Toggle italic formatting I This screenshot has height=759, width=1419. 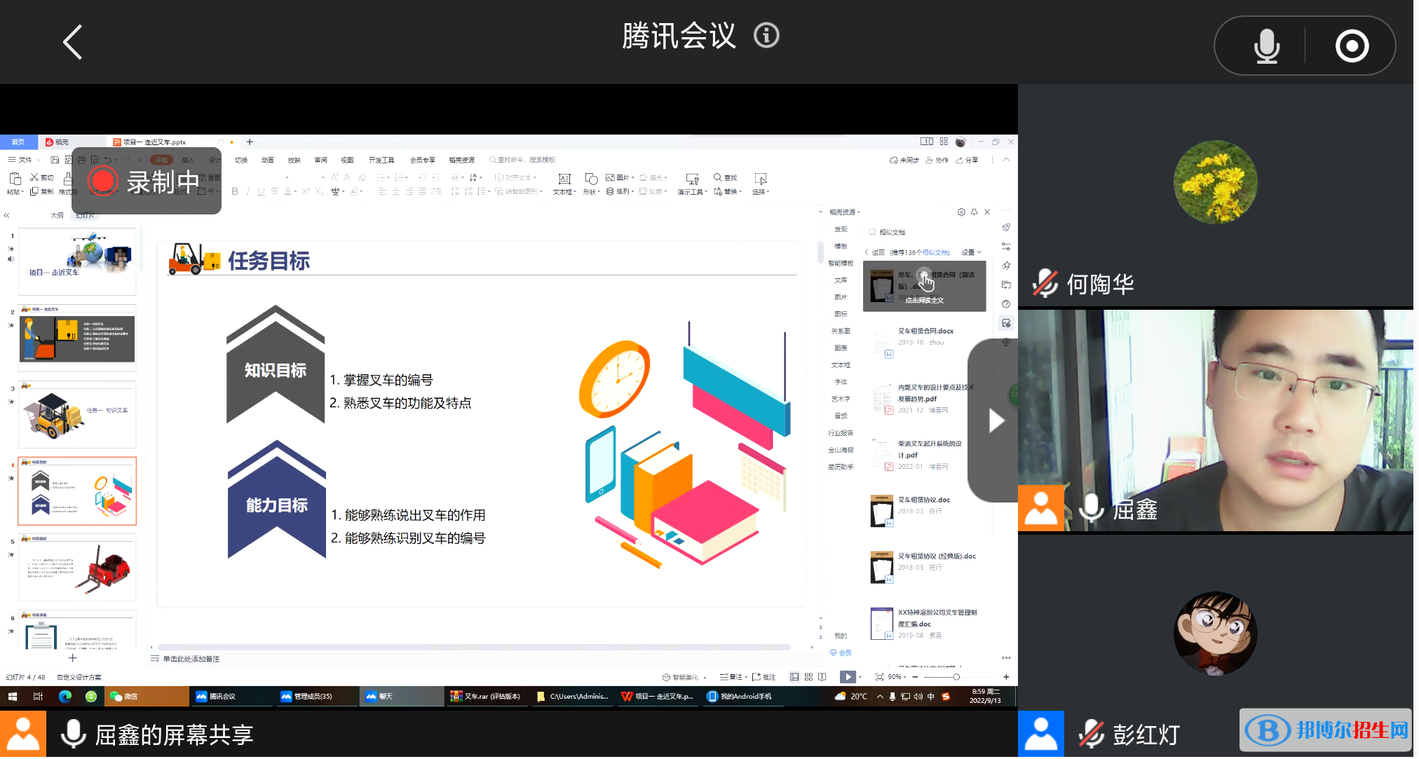pos(247,191)
